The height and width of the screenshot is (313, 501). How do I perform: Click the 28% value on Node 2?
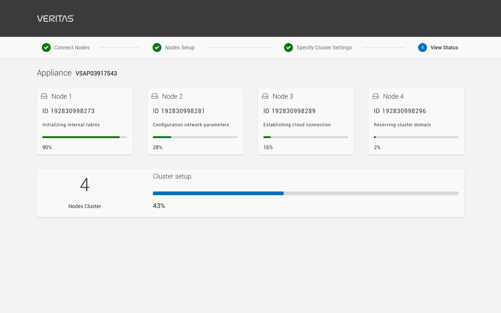pos(158,147)
